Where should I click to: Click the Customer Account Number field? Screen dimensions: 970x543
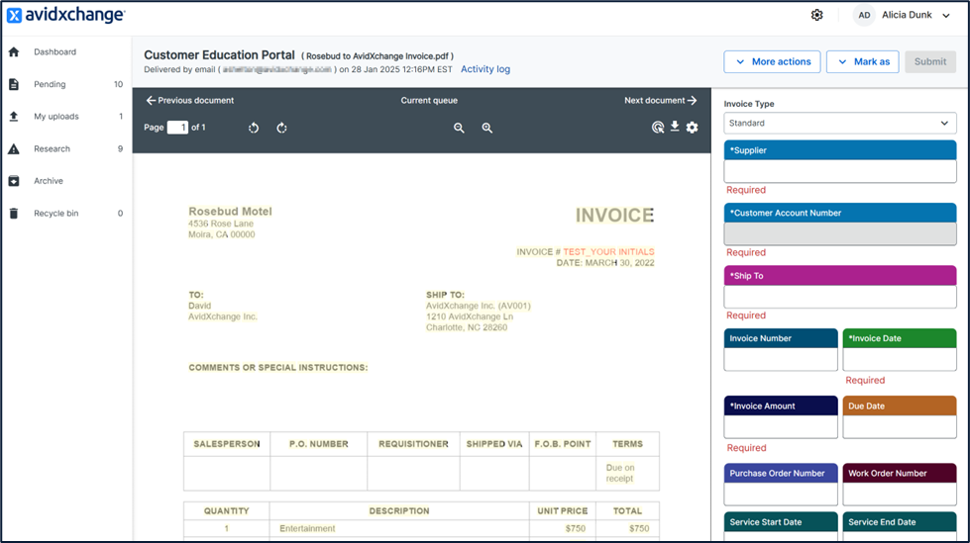[x=840, y=233]
